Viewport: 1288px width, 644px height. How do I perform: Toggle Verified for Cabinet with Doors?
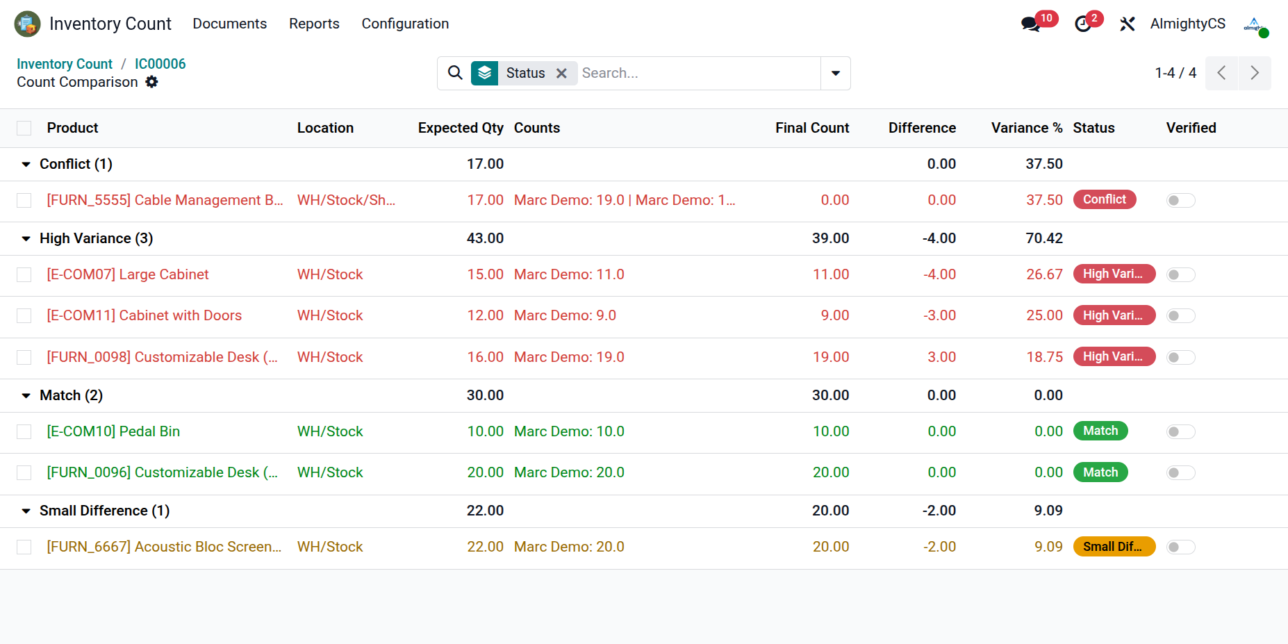coord(1180,315)
